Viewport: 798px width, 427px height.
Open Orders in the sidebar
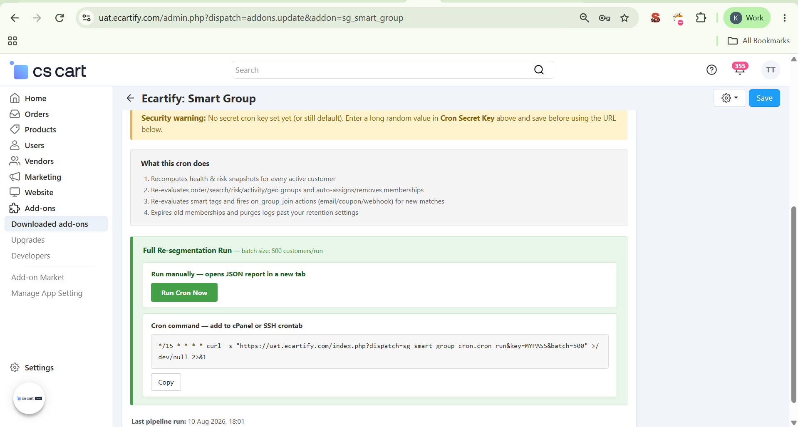click(37, 114)
